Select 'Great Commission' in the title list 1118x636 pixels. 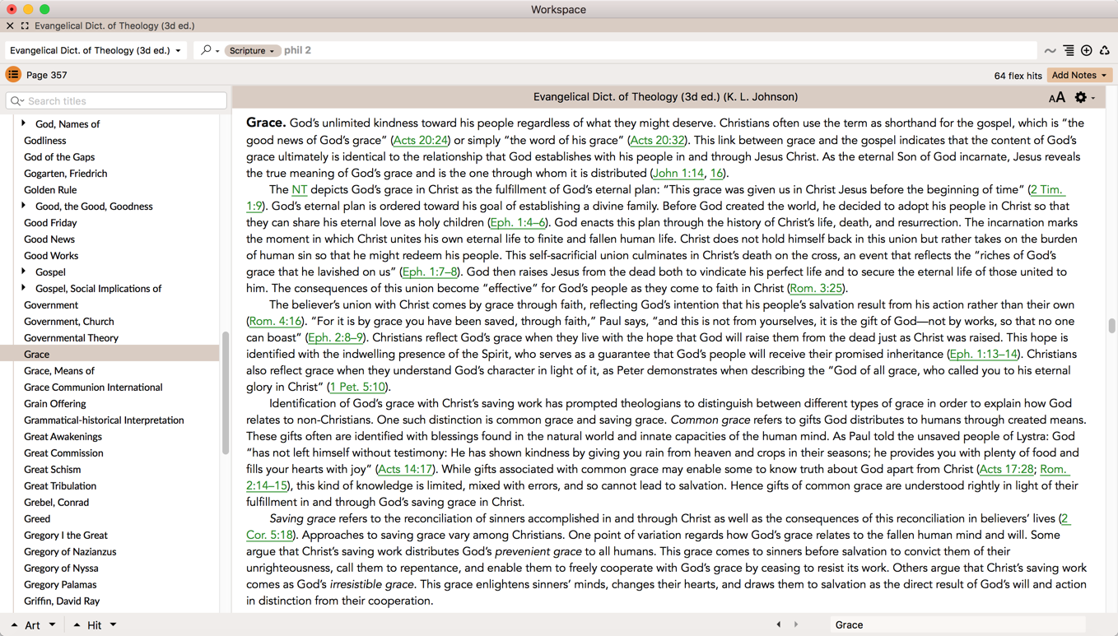[63, 453]
